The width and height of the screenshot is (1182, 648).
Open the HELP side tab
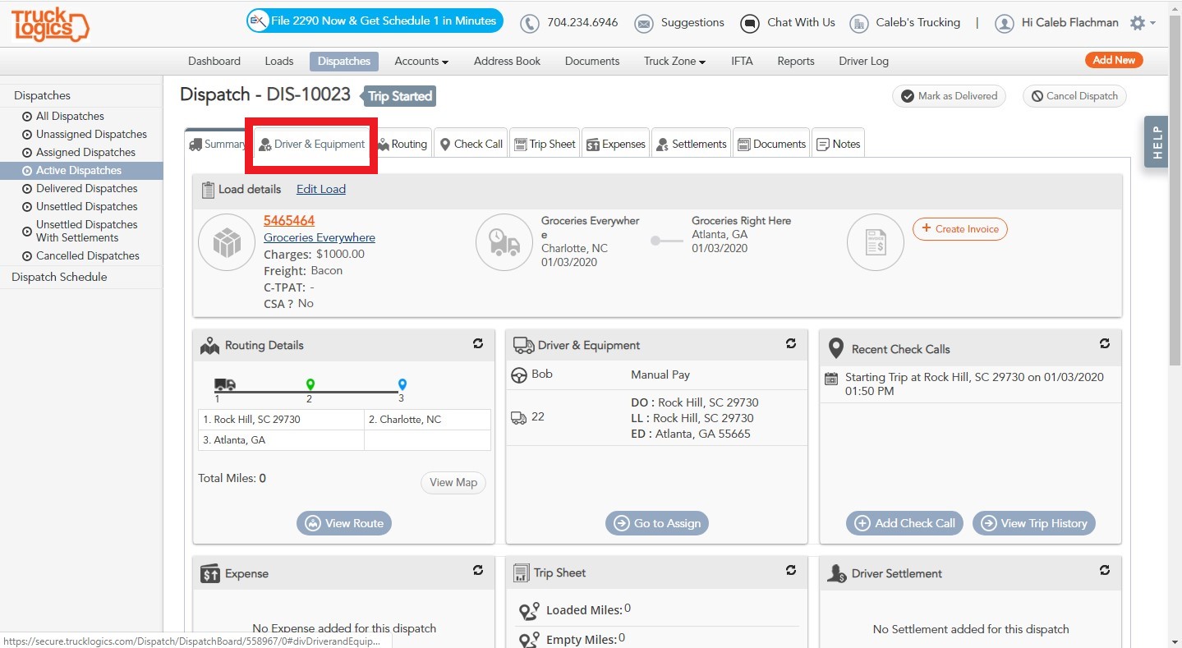coord(1157,142)
